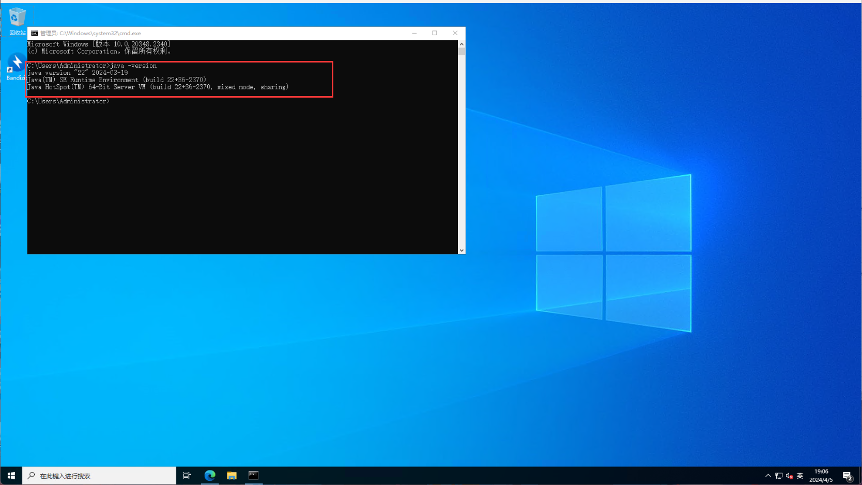Expand the hidden tray icons chevron

pos(768,476)
